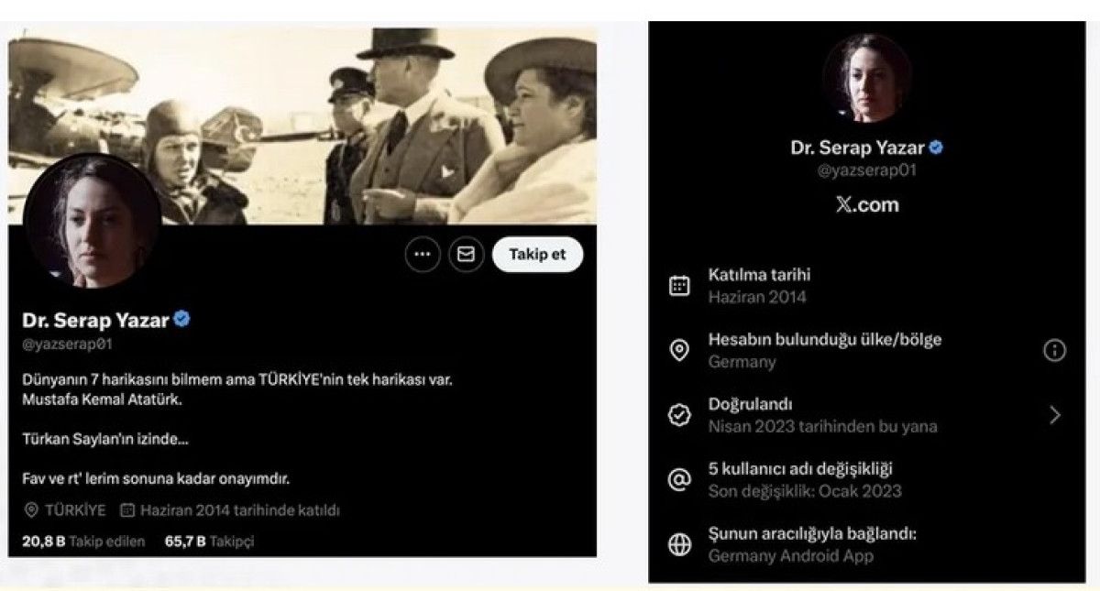Click the envelope message icon
The image size is (1100, 591).
coord(466,256)
